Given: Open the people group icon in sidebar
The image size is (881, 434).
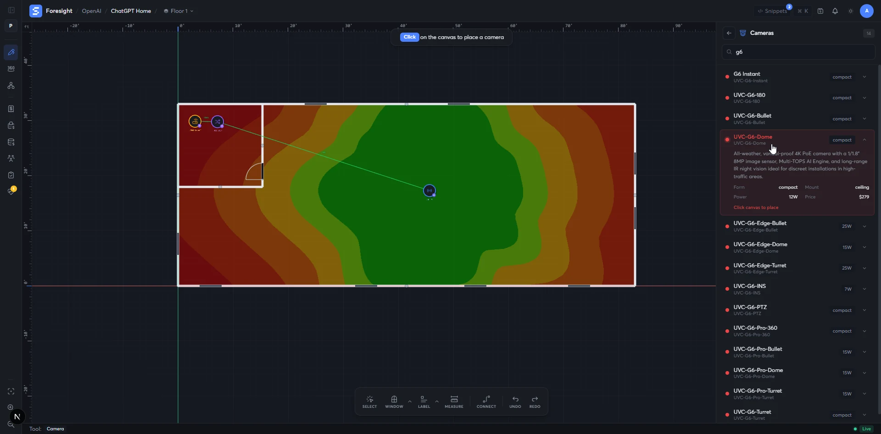Looking at the screenshot, I should (x=11, y=158).
